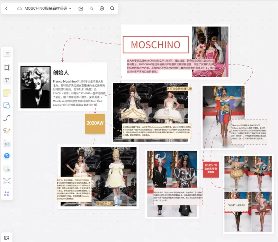The height and width of the screenshot is (242, 278).
Task: Click the search magnifier icon
Action: (112, 8)
